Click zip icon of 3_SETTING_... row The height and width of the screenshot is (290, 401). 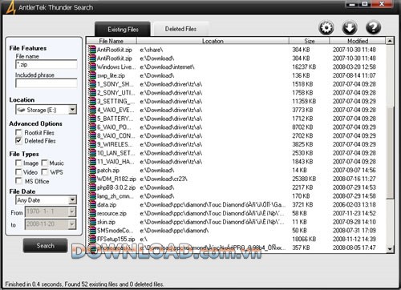(92, 101)
